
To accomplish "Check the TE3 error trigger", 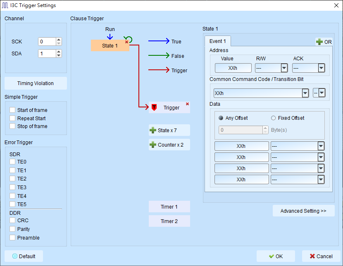I will (12, 187).
